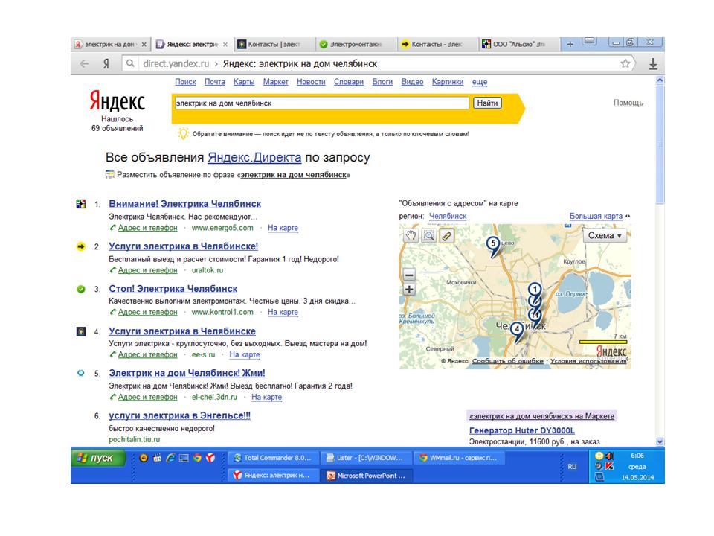
Task: Switch to Microsoft PowerPoint in the taskbar
Action: 366,476
